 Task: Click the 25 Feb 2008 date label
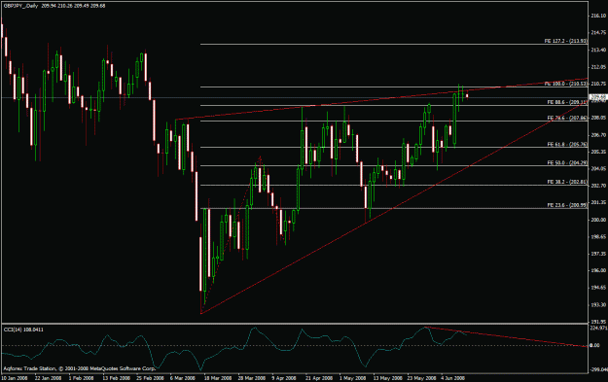(151, 378)
